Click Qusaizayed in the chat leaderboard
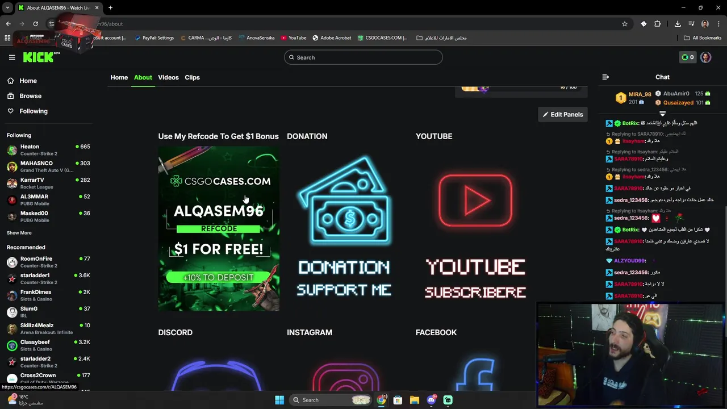Viewport: 727px width, 409px height. pos(678,103)
